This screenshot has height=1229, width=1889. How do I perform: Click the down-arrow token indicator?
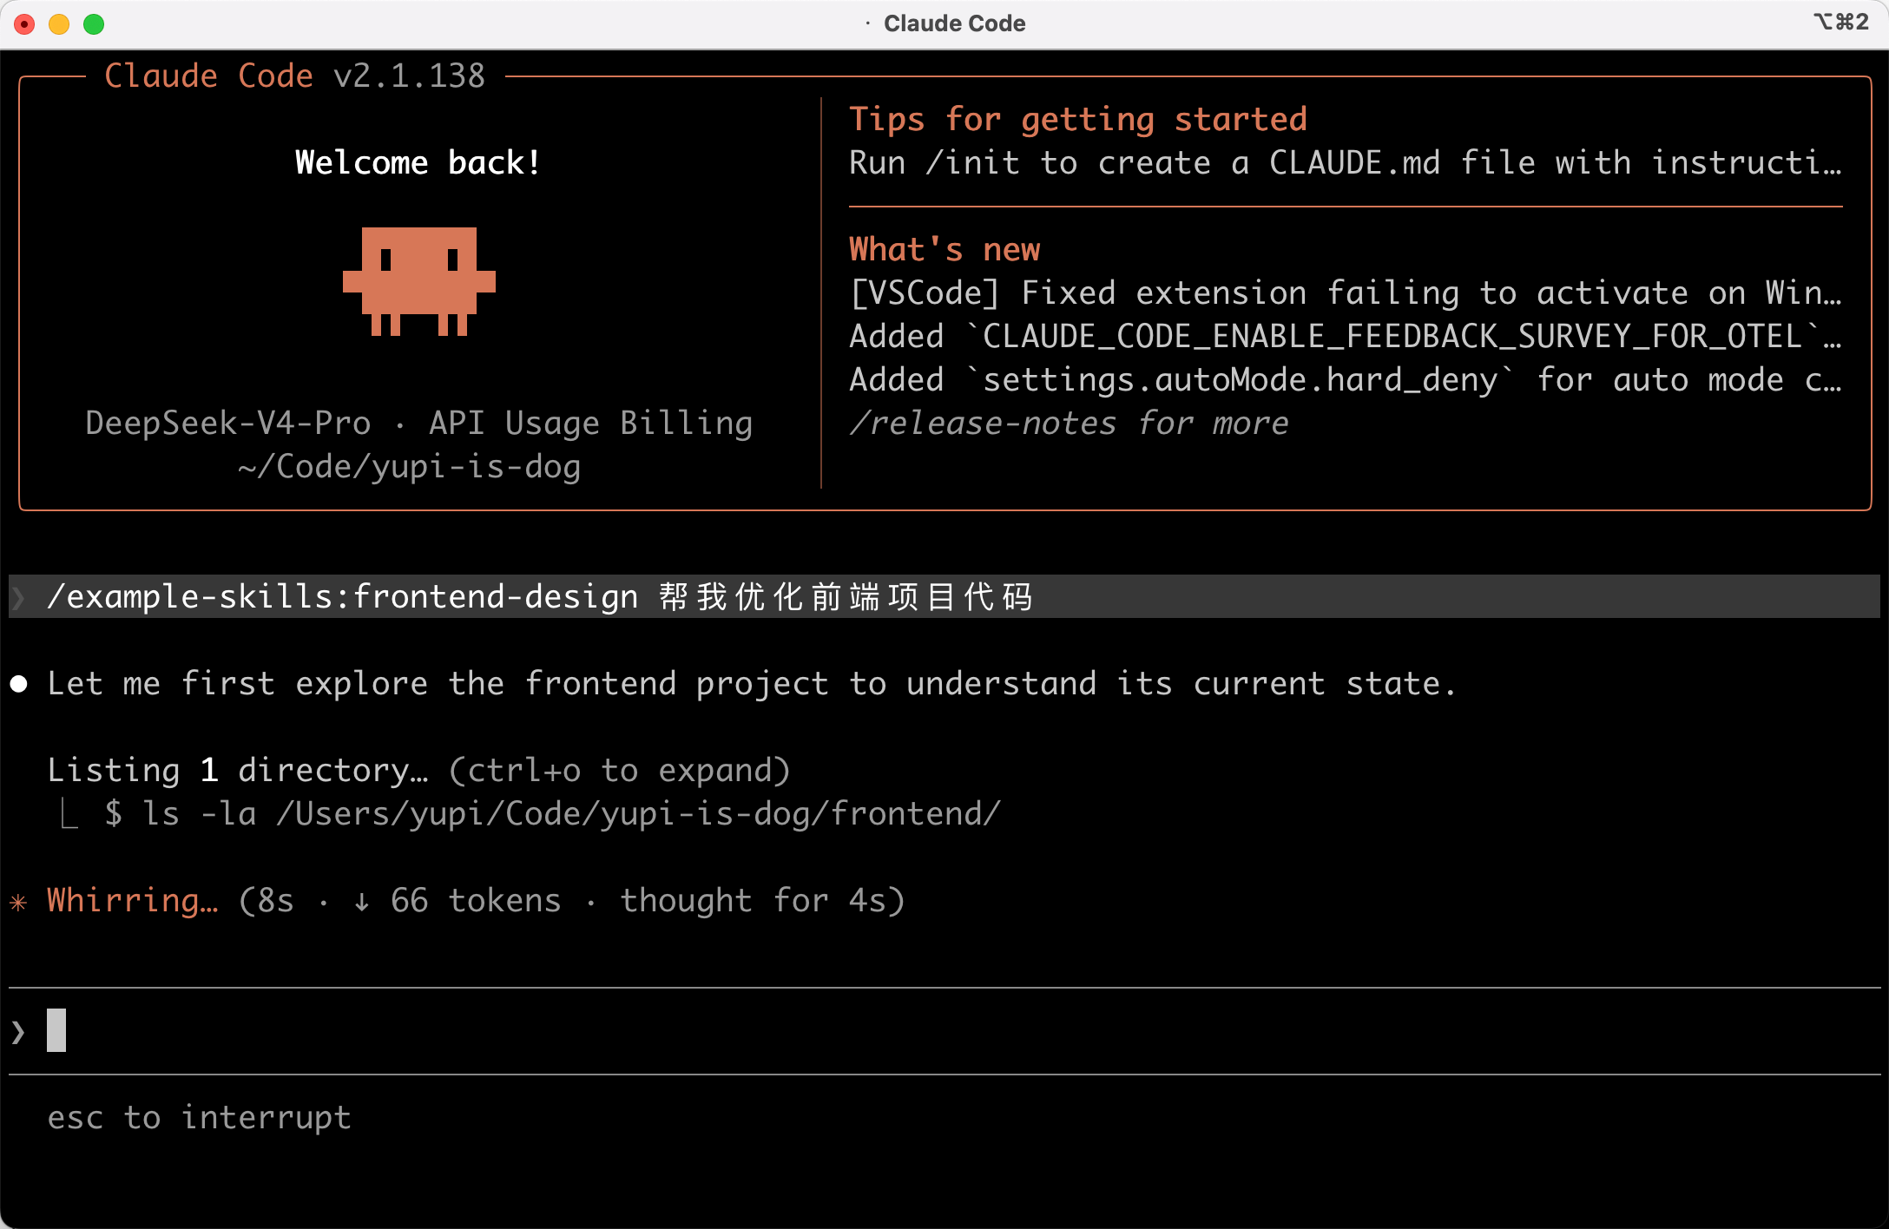point(361,902)
